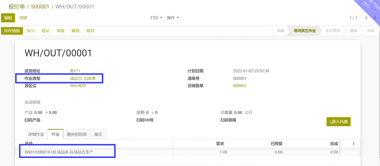
Task: Click the 拆分 button
Action: click(31, 31)
